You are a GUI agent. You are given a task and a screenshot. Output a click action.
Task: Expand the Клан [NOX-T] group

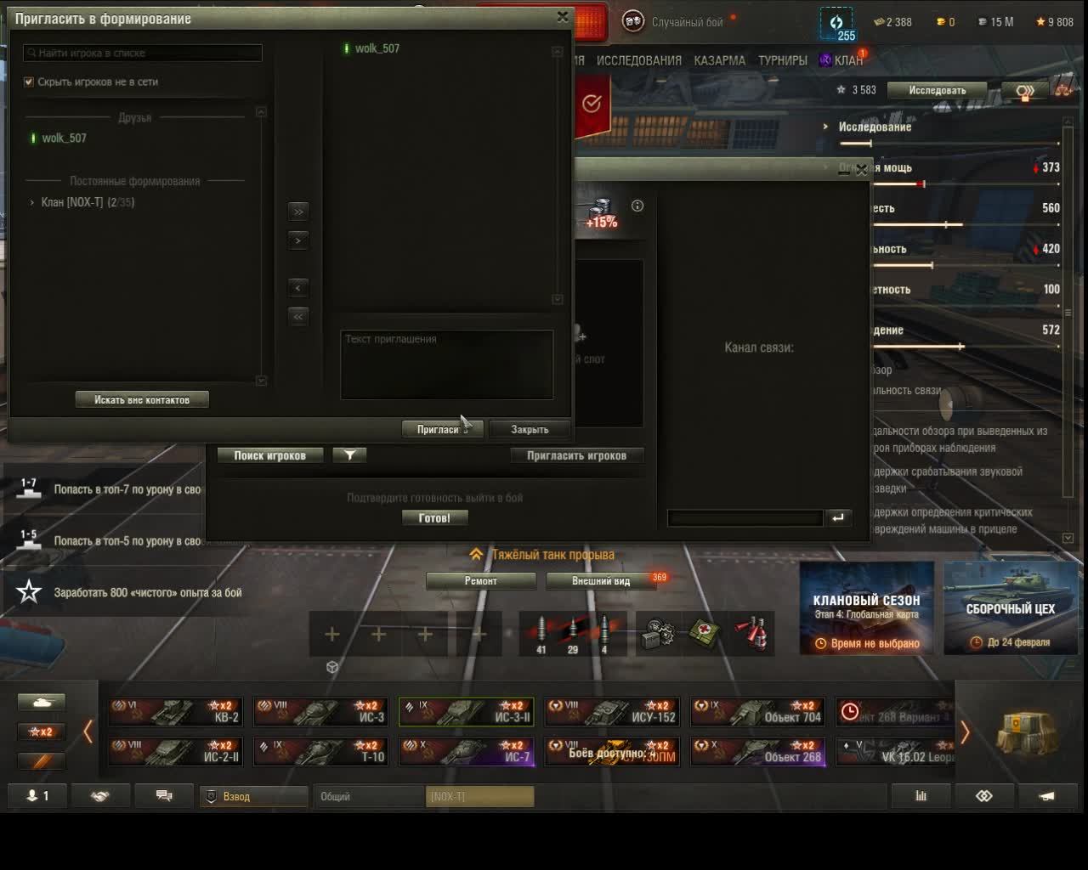click(32, 202)
